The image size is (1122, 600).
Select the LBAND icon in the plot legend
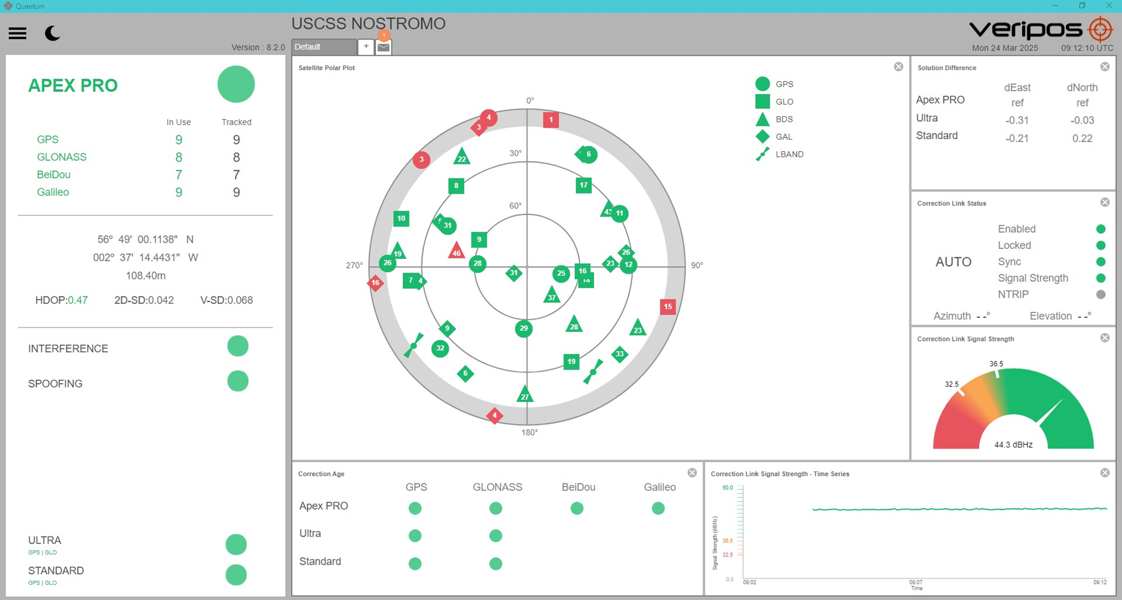(762, 154)
